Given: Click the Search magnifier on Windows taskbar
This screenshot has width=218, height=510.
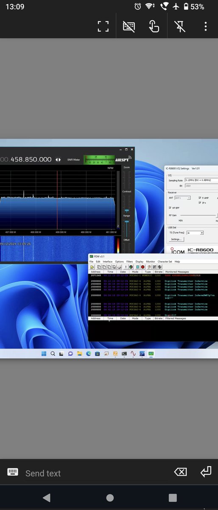Looking at the screenshot, I should tap(53, 353).
